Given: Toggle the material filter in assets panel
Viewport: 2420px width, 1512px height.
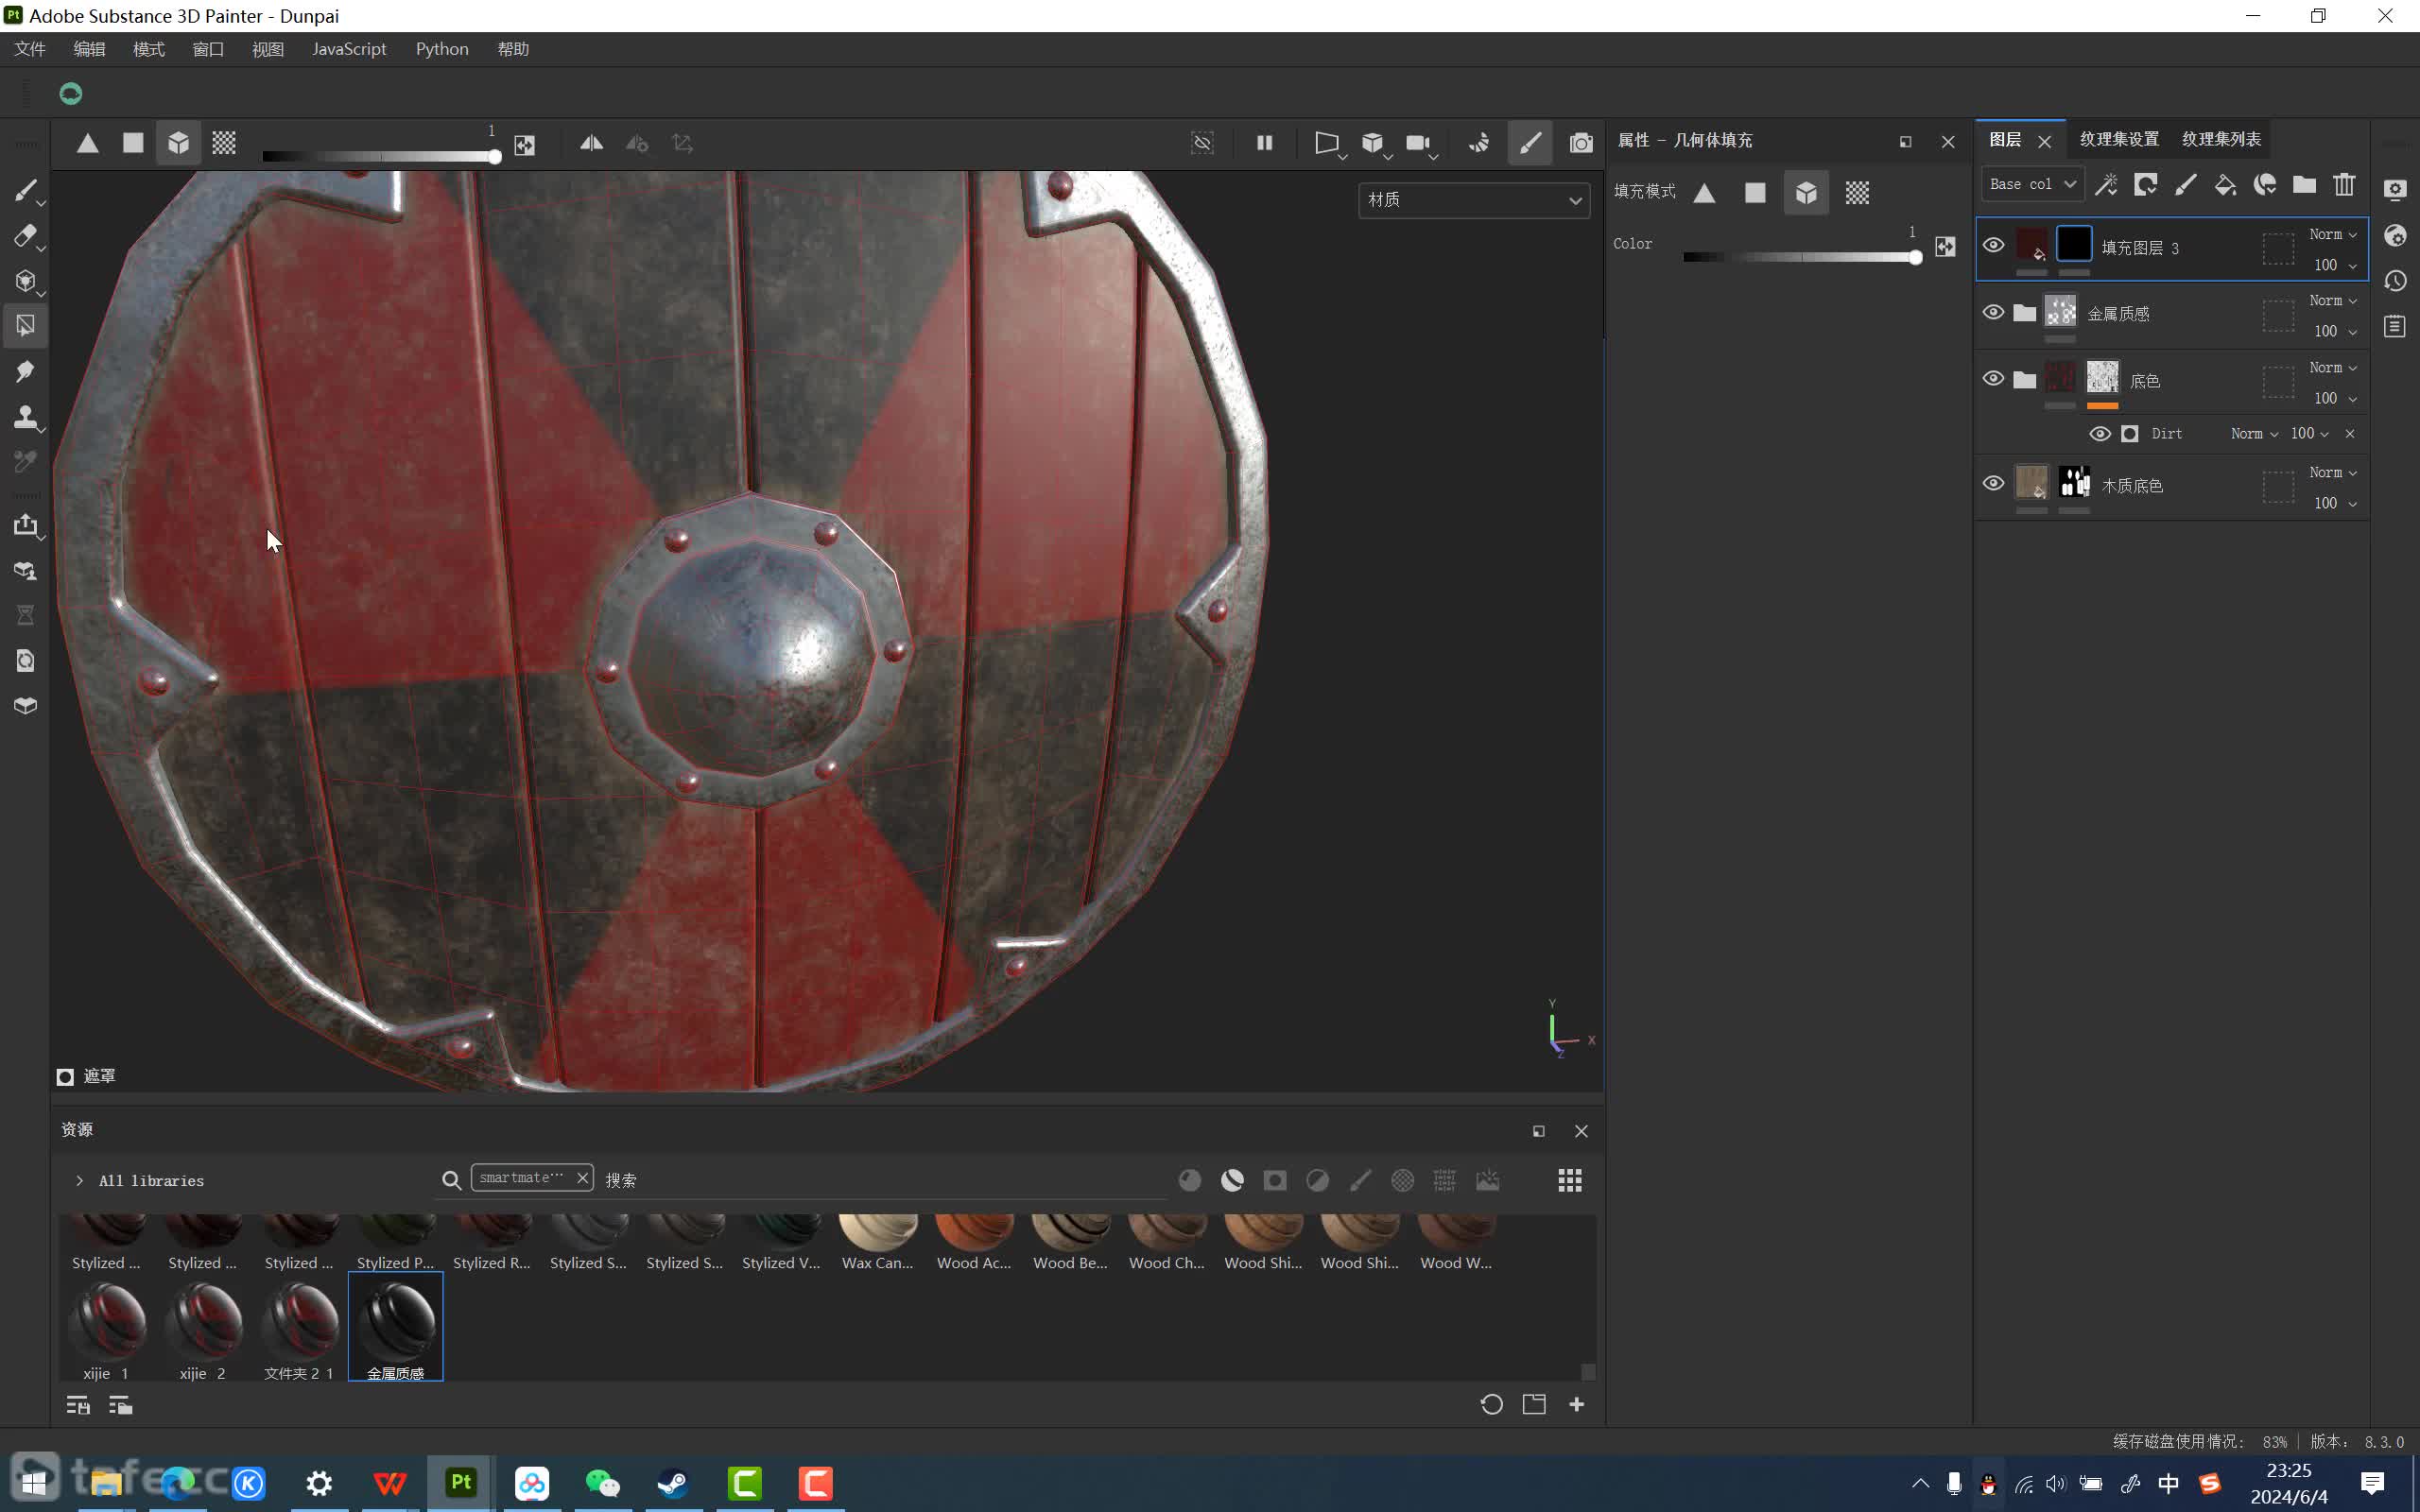Looking at the screenshot, I should point(1190,1181).
